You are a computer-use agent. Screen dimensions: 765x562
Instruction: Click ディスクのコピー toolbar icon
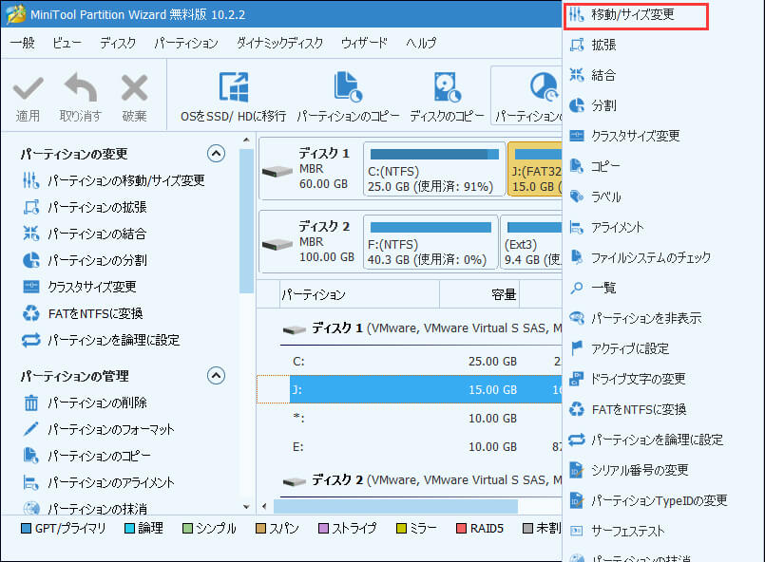click(447, 87)
